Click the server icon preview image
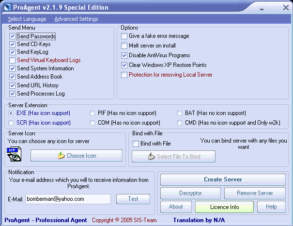This screenshot has height=226, width=293. (x=14, y=155)
